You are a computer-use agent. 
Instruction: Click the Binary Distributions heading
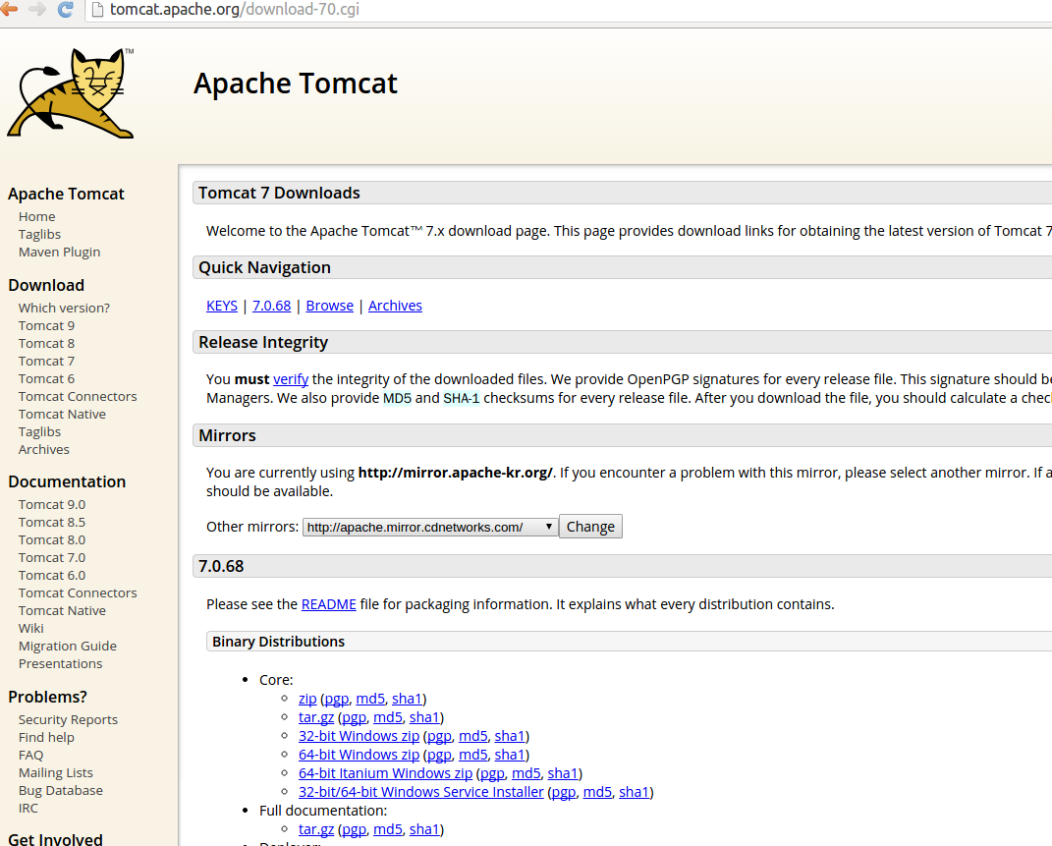click(278, 642)
